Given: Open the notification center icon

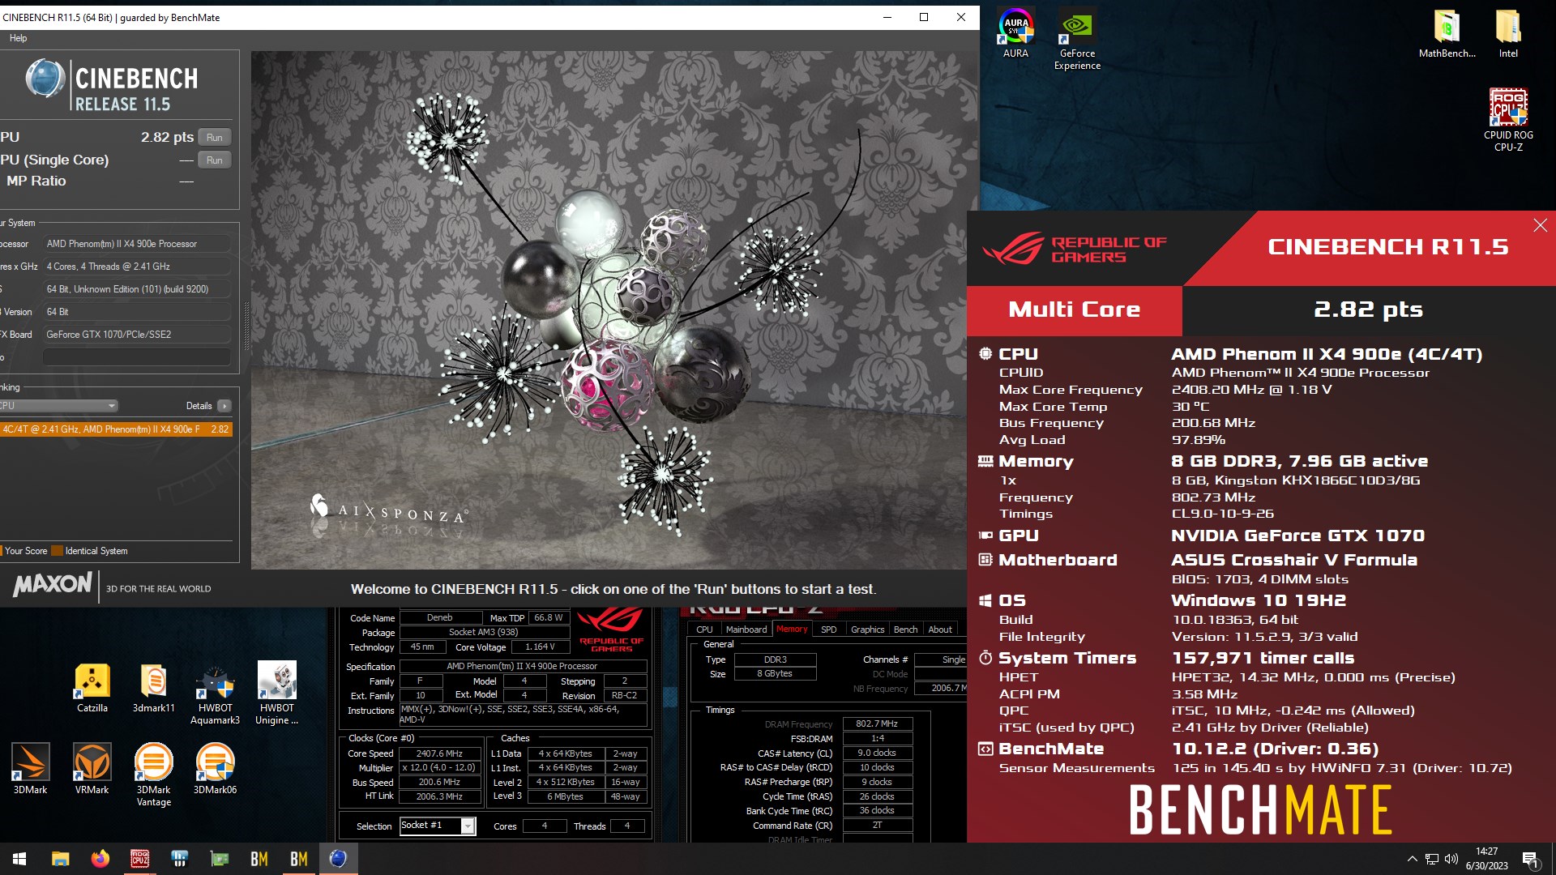Looking at the screenshot, I should point(1530,859).
